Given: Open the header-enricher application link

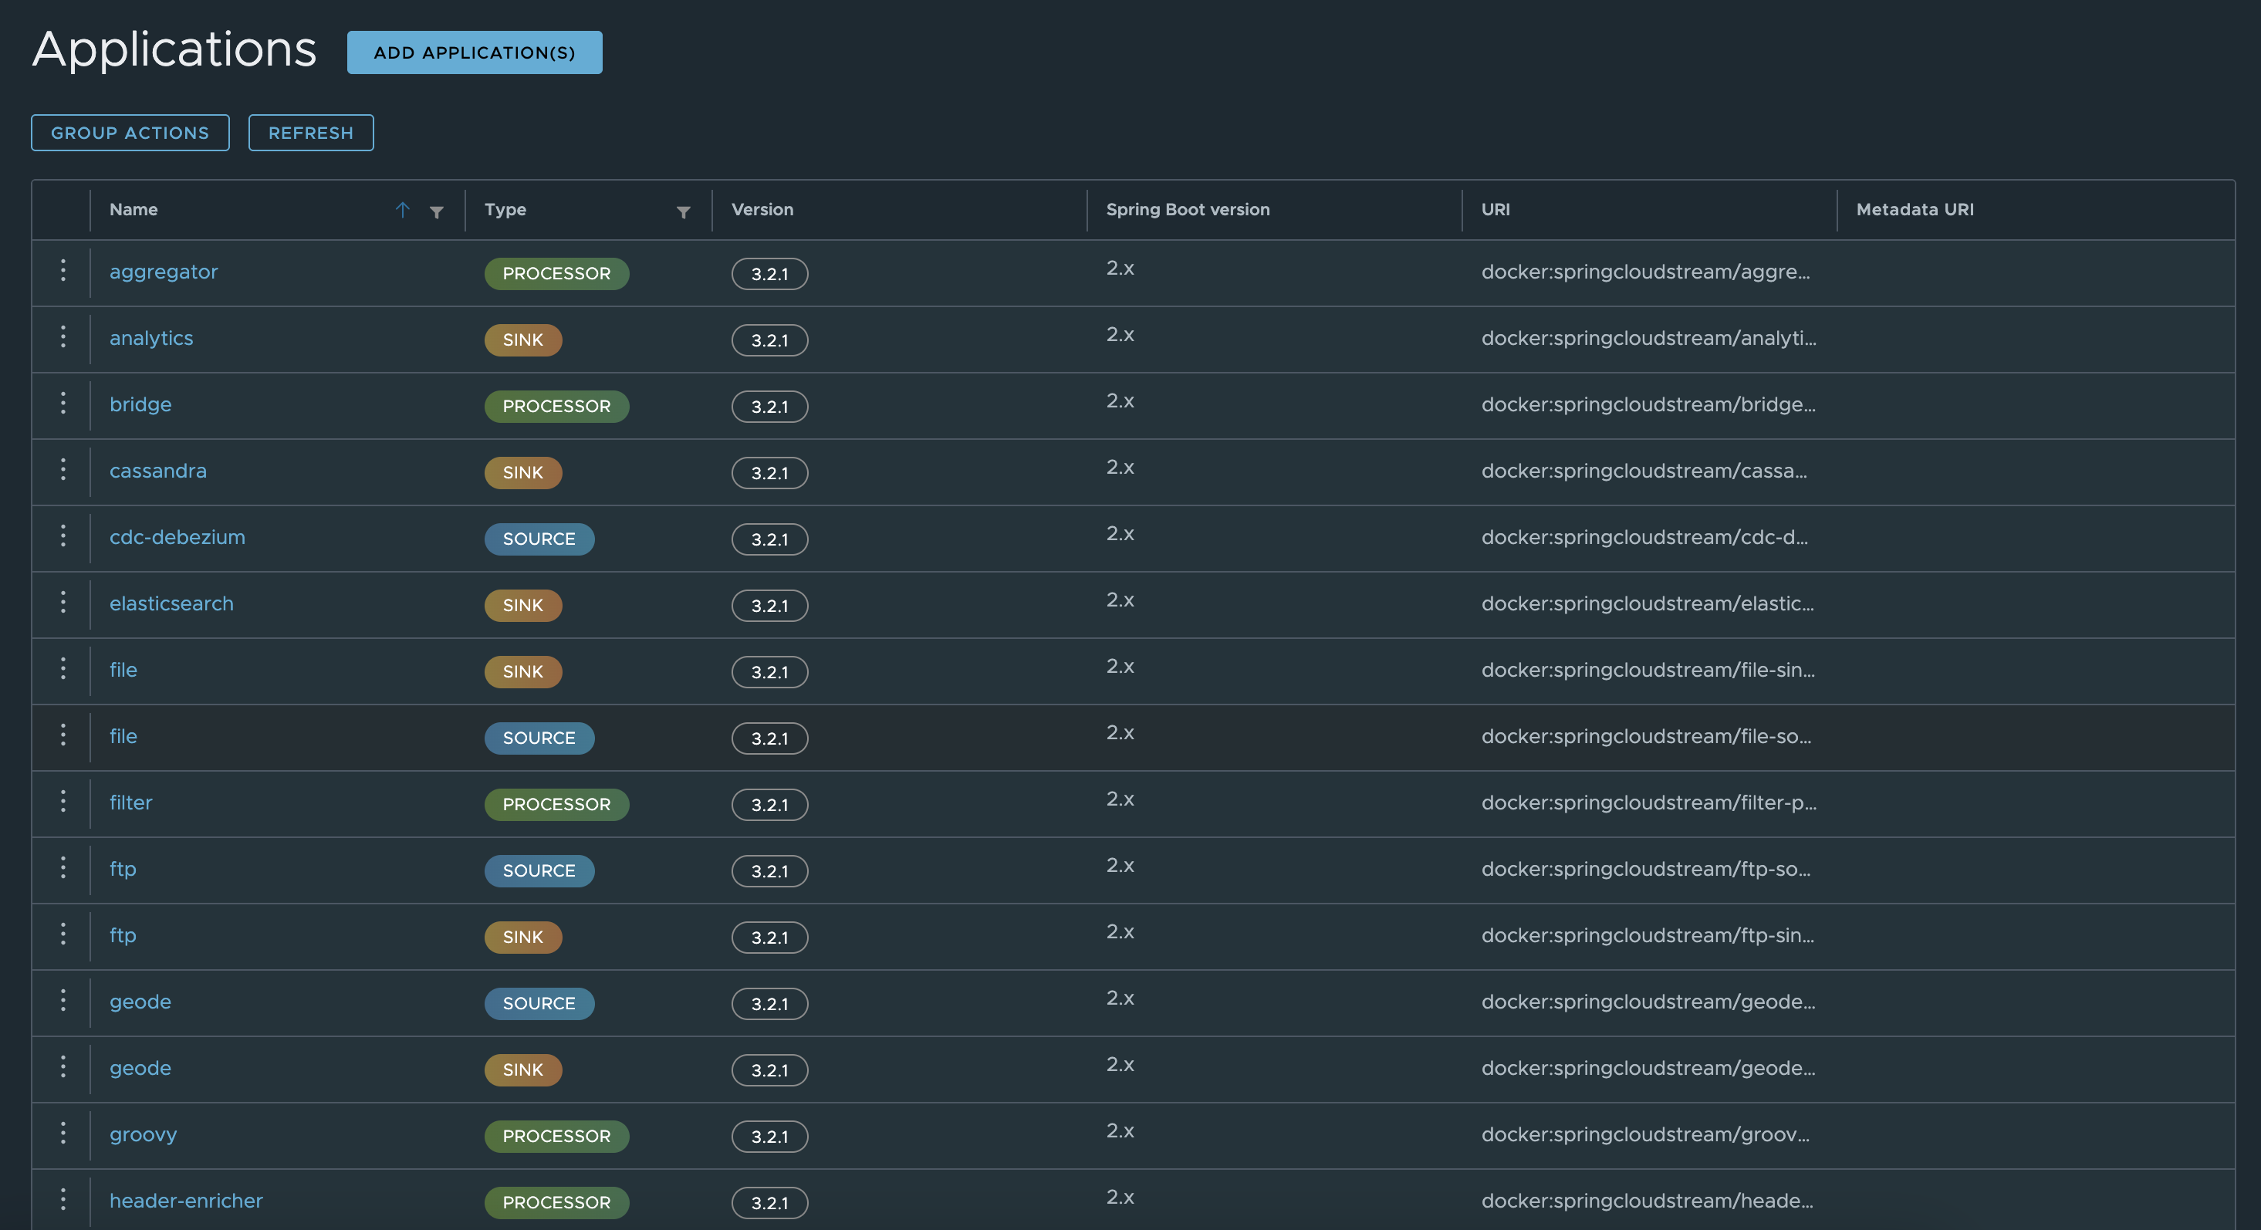Looking at the screenshot, I should point(186,1201).
